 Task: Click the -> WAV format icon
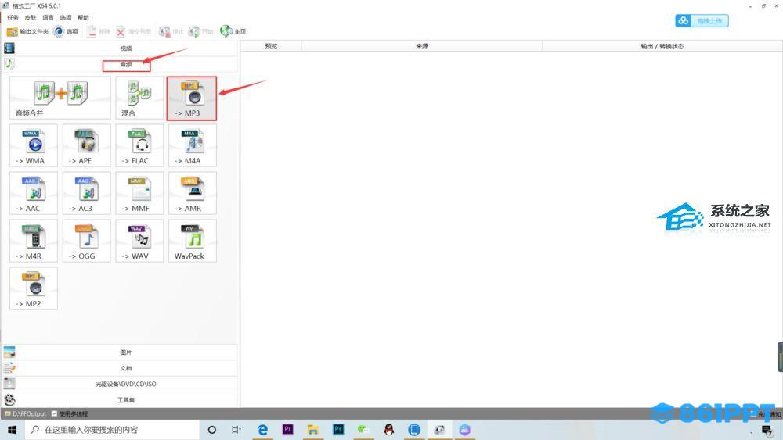pyautogui.click(x=139, y=241)
